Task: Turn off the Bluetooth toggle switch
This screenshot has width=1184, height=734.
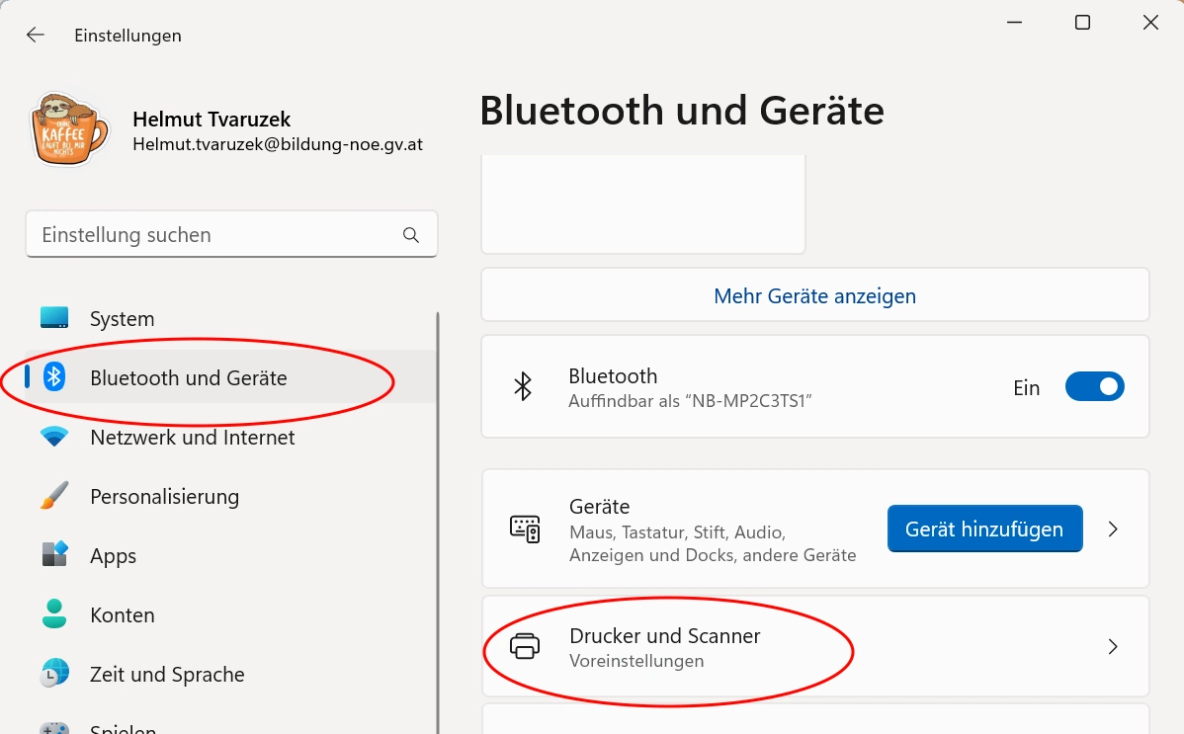Action: click(1094, 387)
